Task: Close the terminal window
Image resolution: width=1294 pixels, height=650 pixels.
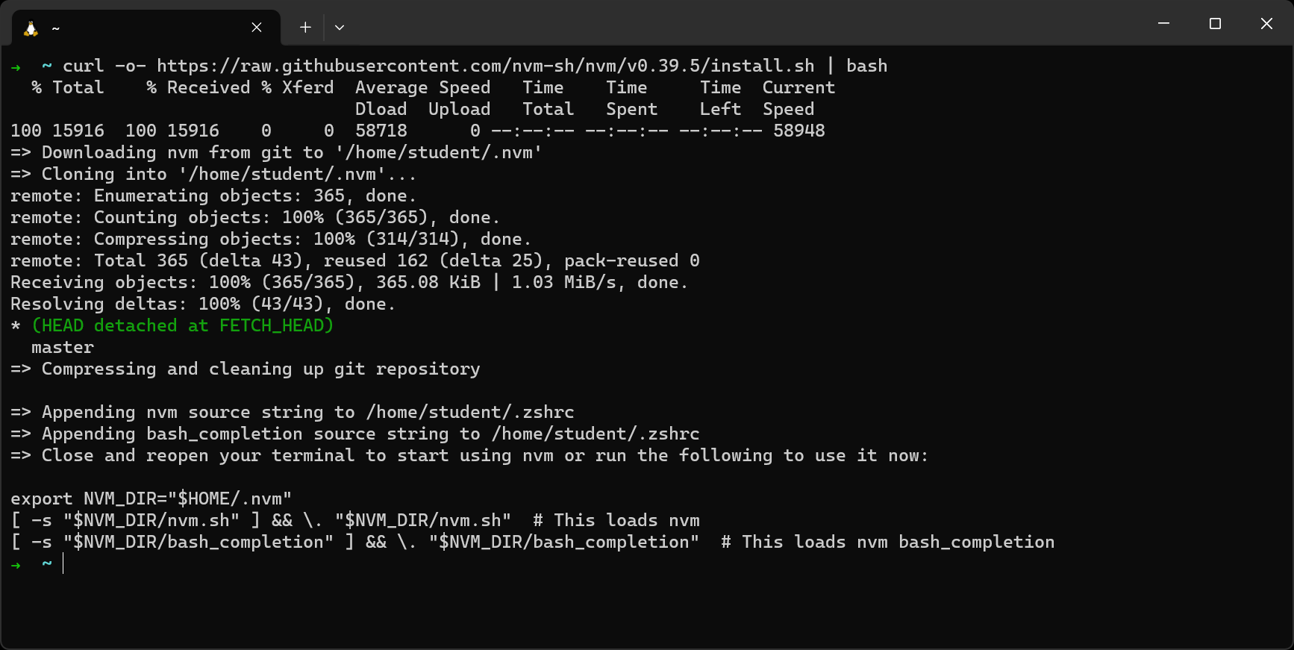Action: pos(1266,24)
